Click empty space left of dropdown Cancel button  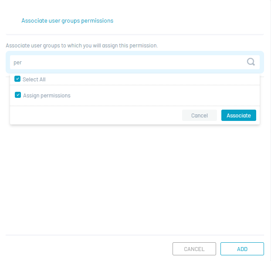pos(96,115)
